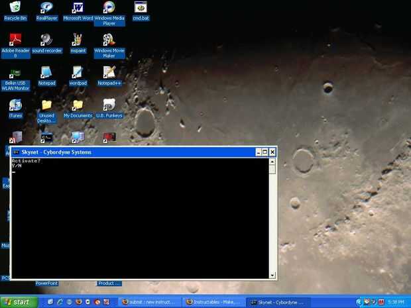Select the cmd.bat file icon
The height and width of the screenshot is (308, 411).
141,11
